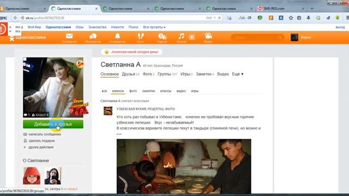Open the Uzbek flatbread baking post photo
The height and width of the screenshot is (196, 349).
click(x=184, y=166)
